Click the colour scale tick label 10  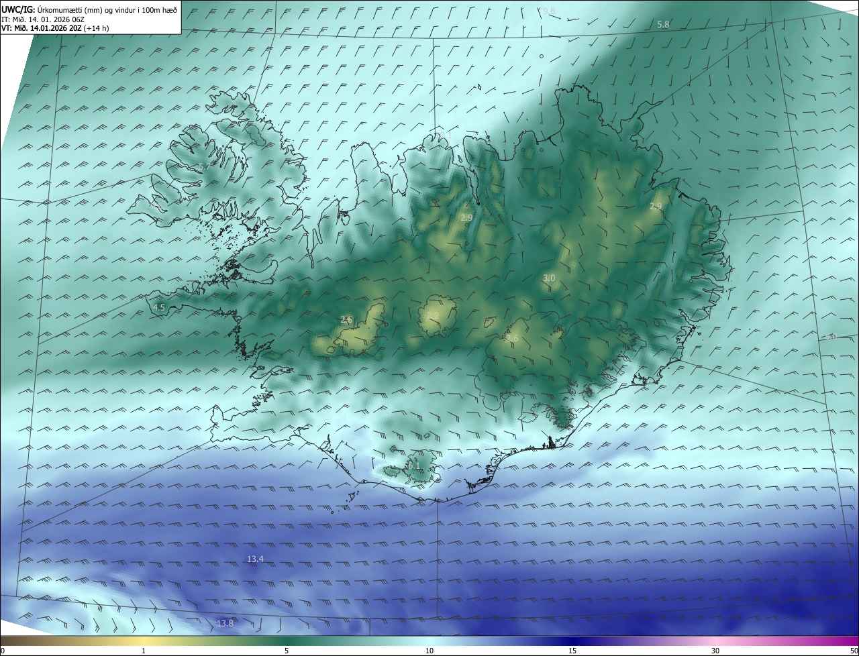[429, 651]
